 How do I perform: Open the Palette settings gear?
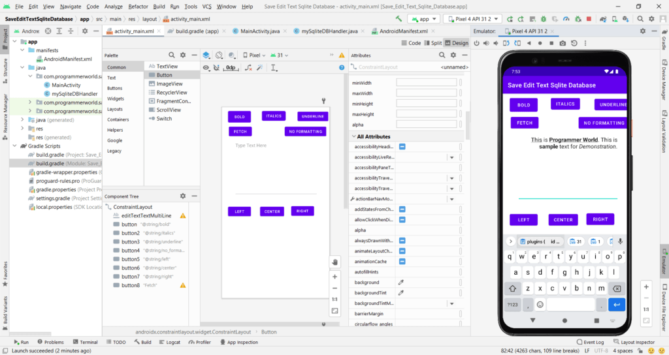pos(183,55)
